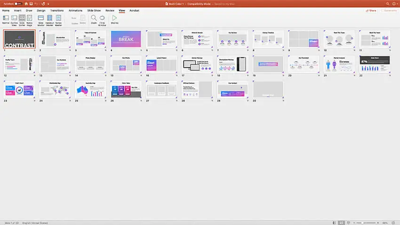
Task: Click the Comments button
Action: pyautogui.click(x=389, y=10)
